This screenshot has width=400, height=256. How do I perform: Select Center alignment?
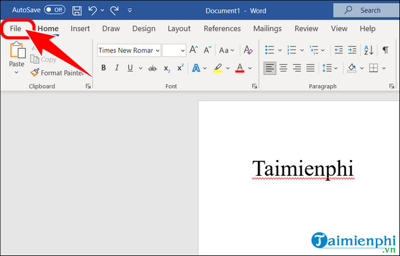[x=283, y=68]
